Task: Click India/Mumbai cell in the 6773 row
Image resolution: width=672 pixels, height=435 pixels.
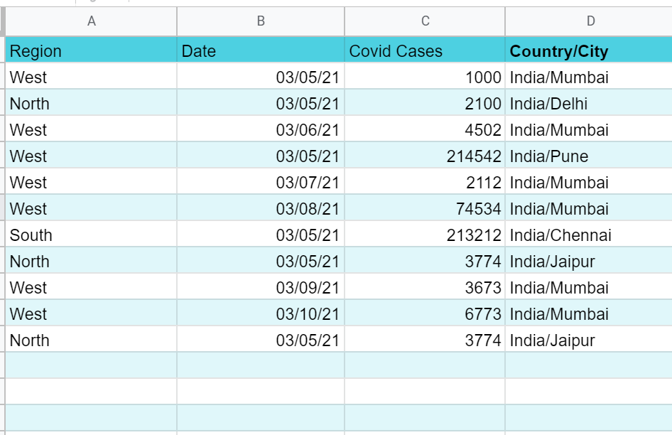Action: [589, 313]
